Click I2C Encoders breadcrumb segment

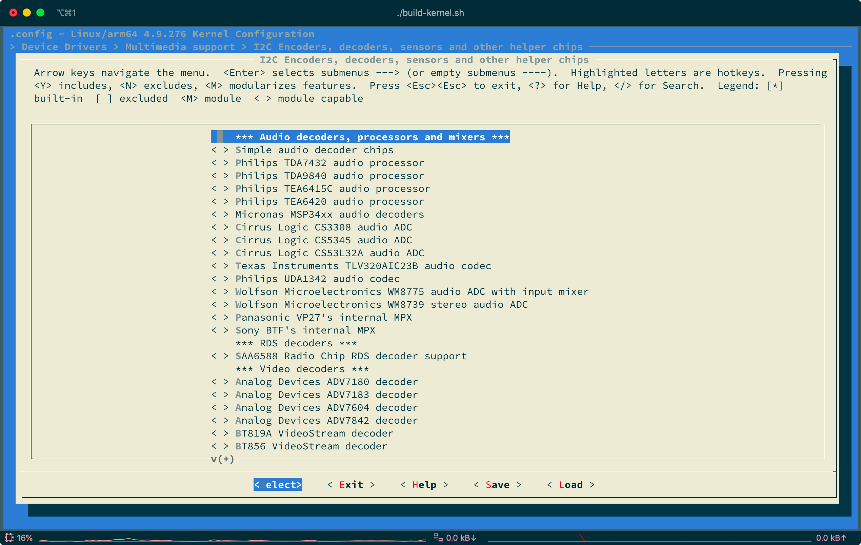click(418, 47)
